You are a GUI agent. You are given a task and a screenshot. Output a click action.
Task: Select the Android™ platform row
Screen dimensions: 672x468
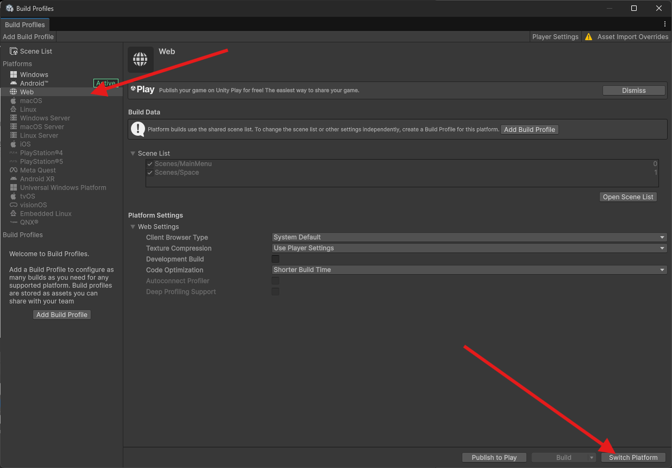click(62, 83)
